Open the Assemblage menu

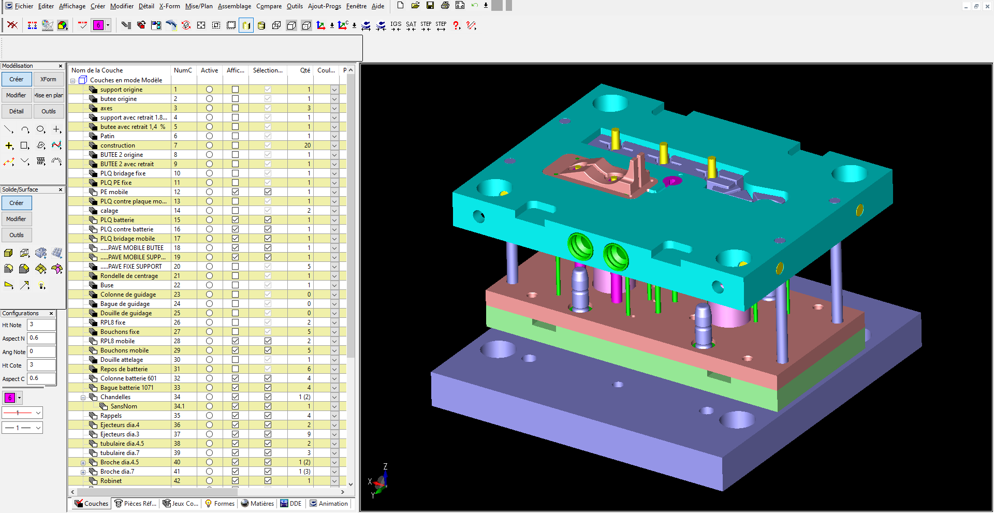pyautogui.click(x=234, y=6)
